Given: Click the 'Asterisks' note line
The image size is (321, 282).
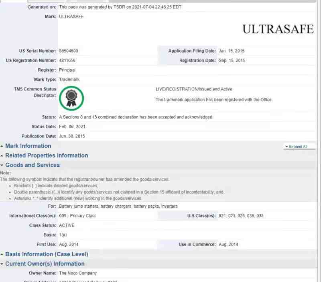Looking at the screenshot, I should [78, 198].
